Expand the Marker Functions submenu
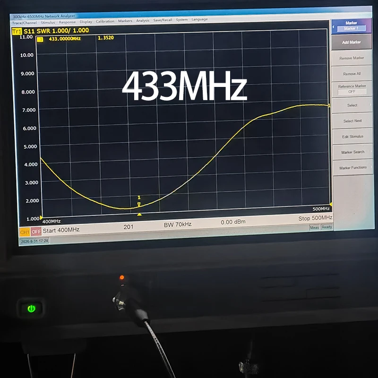Screen dimensions: 378x378 click(353, 168)
